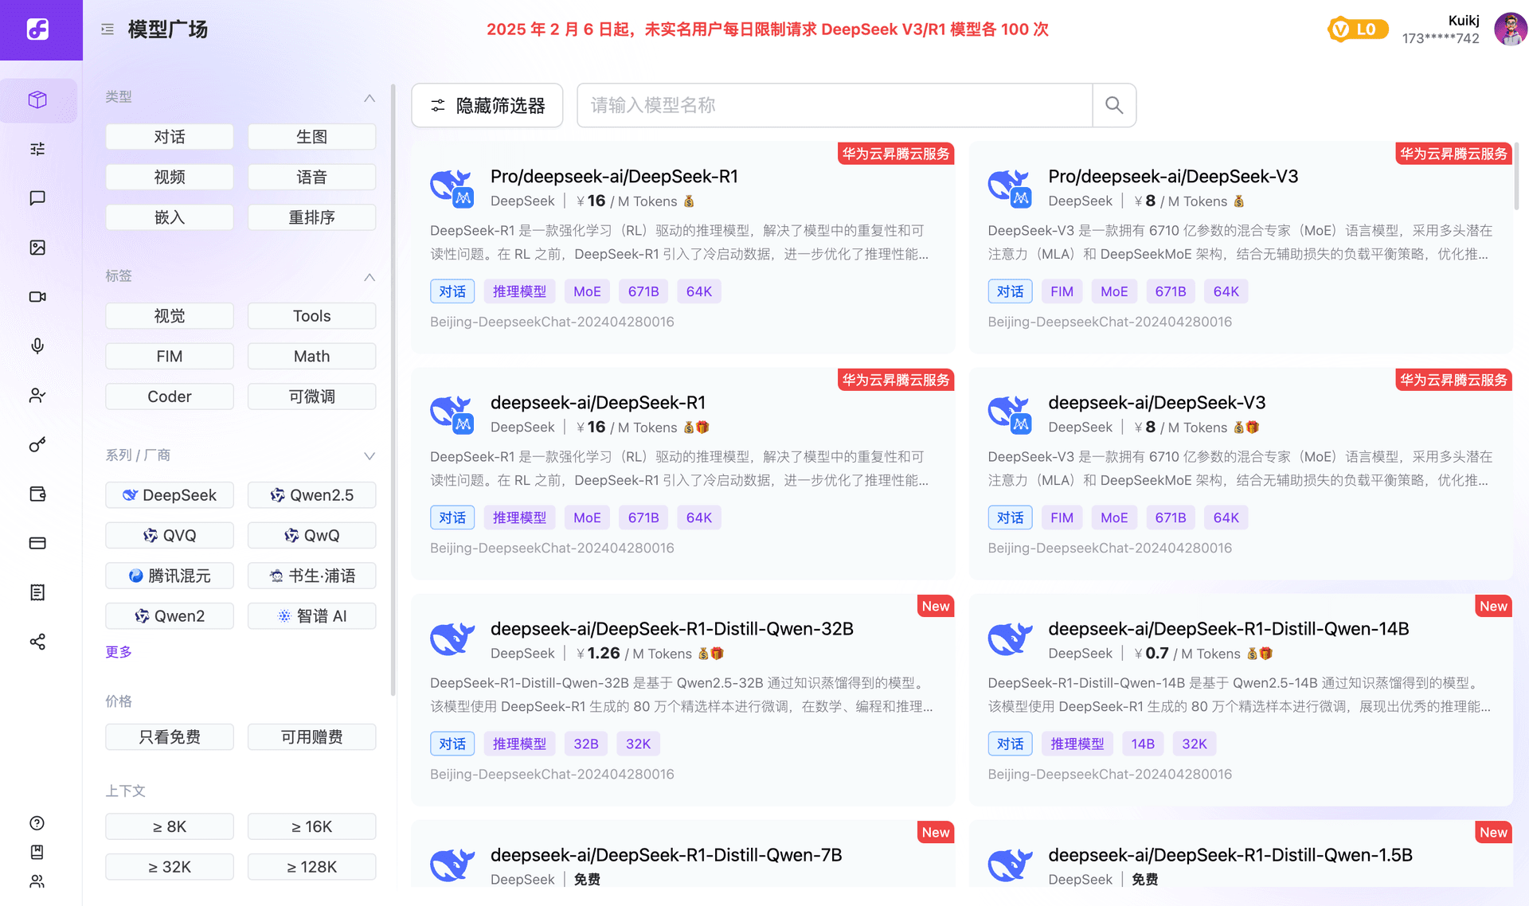The image size is (1529, 906).
Task: Collapse the sidebar with the menu fold icon
Action: point(108,29)
